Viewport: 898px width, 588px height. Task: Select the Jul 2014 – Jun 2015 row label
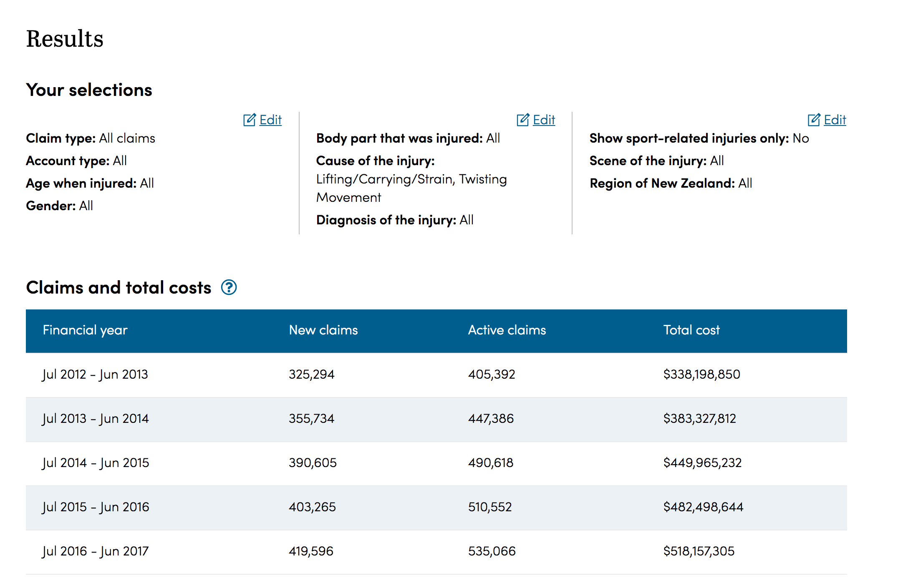[x=96, y=463]
